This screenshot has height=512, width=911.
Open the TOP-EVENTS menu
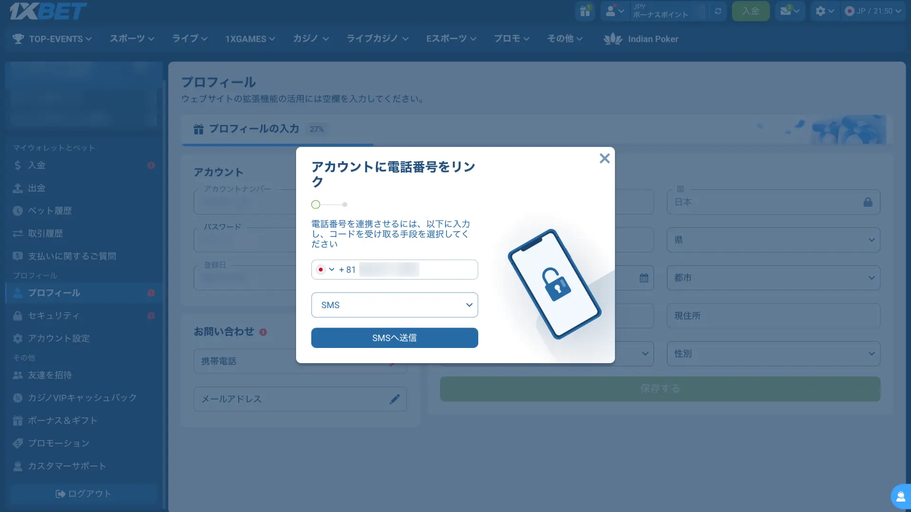[52, 39]
